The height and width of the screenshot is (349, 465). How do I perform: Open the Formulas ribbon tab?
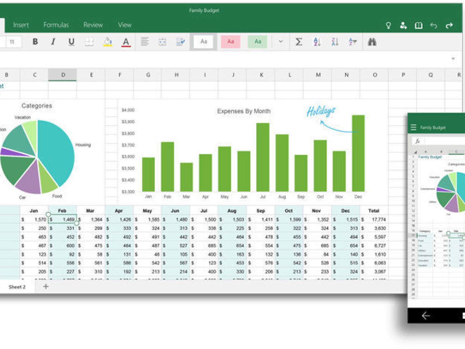[56, 25]
